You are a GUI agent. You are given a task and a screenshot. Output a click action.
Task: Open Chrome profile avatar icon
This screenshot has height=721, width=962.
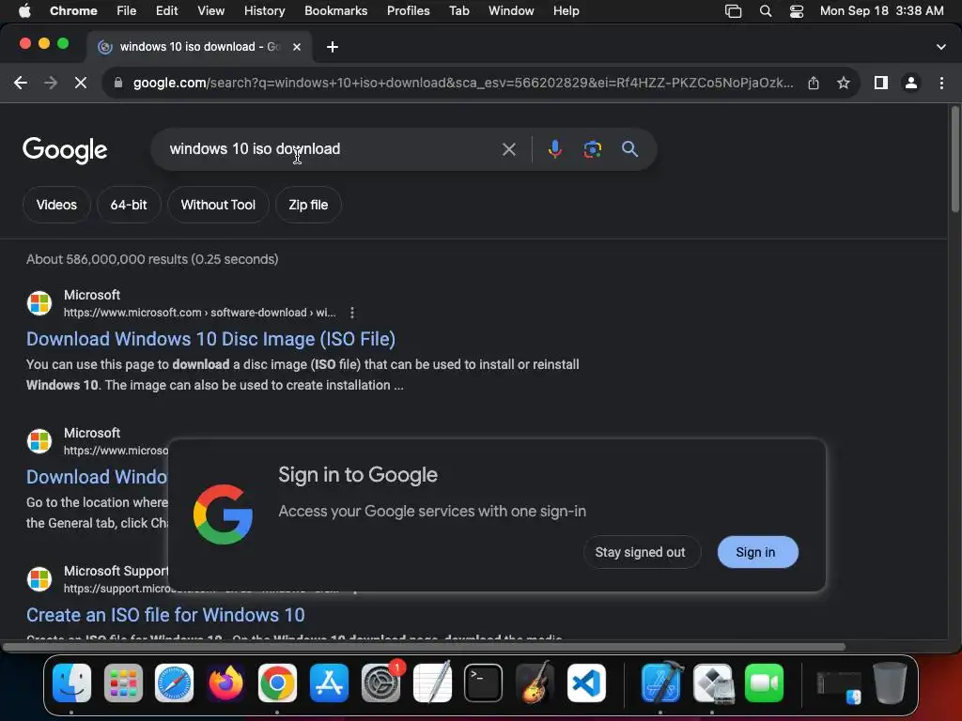911,83
